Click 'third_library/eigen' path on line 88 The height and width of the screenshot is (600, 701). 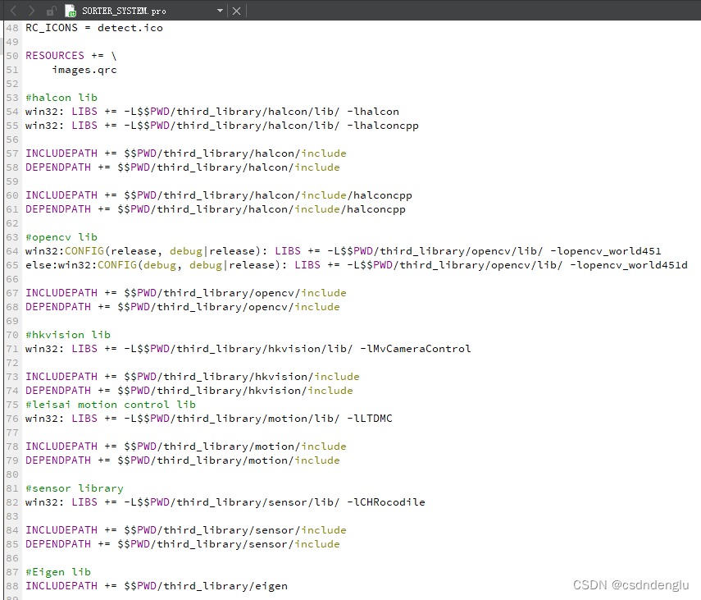pos(225,586)
